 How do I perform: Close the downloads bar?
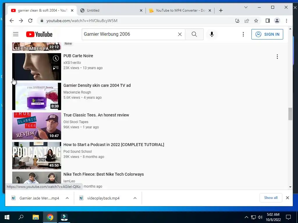coord(287,197)
